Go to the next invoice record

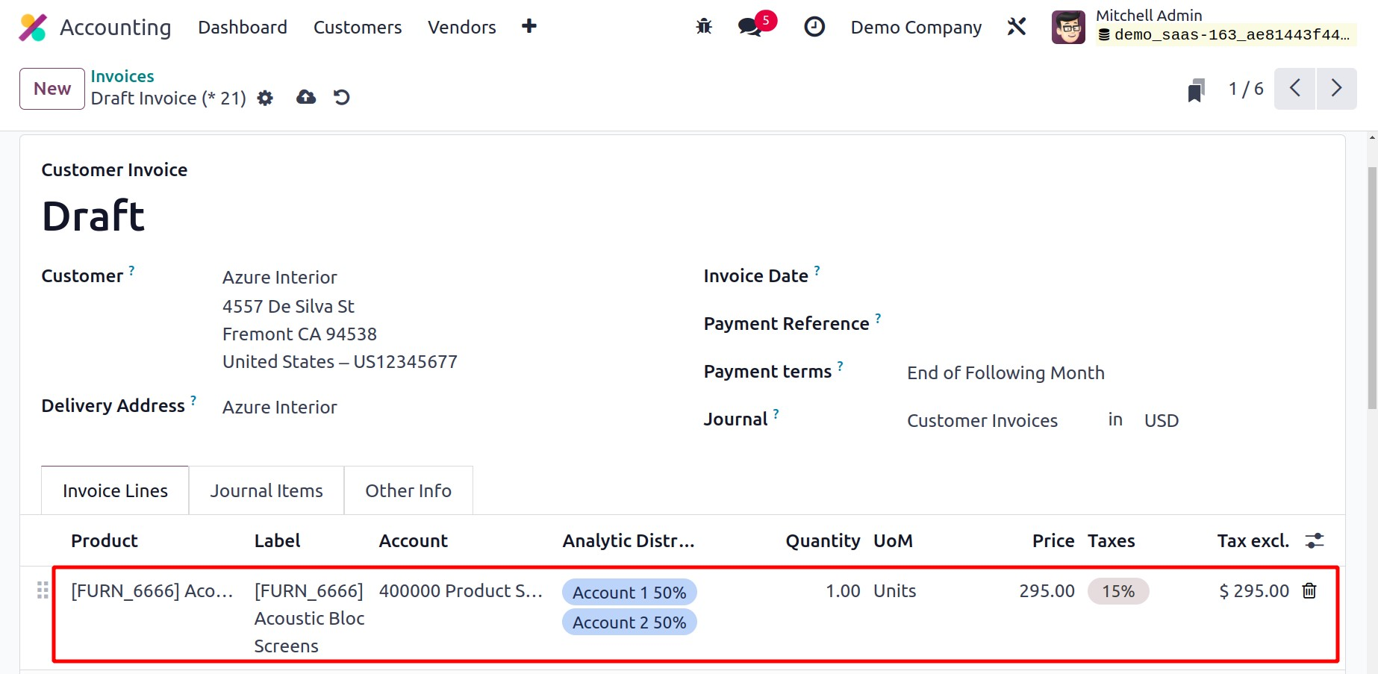coord(1336,89)
